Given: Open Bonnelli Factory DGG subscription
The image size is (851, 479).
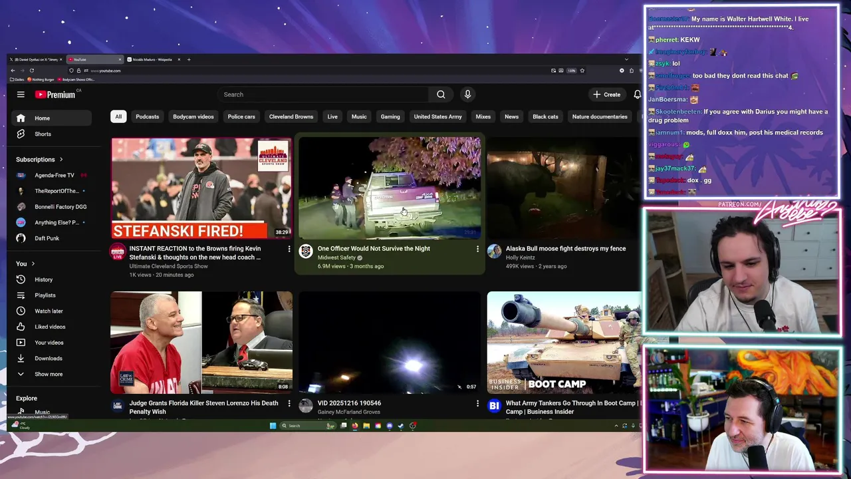Looking at the screenshot, I should click(51, 207).
